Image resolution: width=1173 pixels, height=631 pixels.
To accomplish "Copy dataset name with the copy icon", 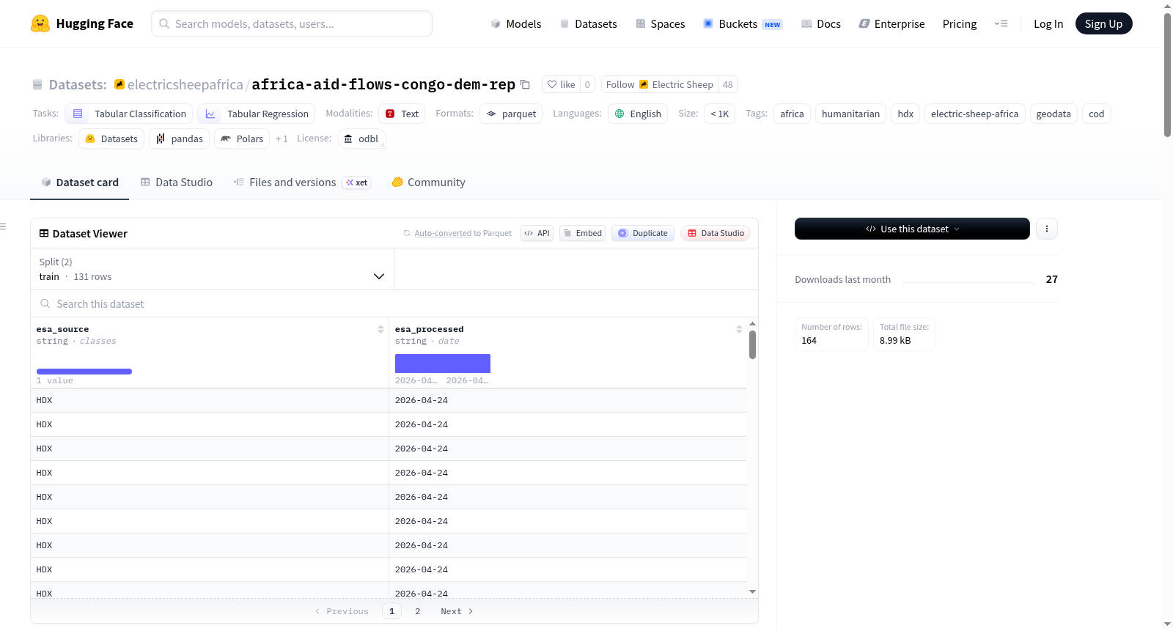I will pyautogui.click(x=525, y=84).
